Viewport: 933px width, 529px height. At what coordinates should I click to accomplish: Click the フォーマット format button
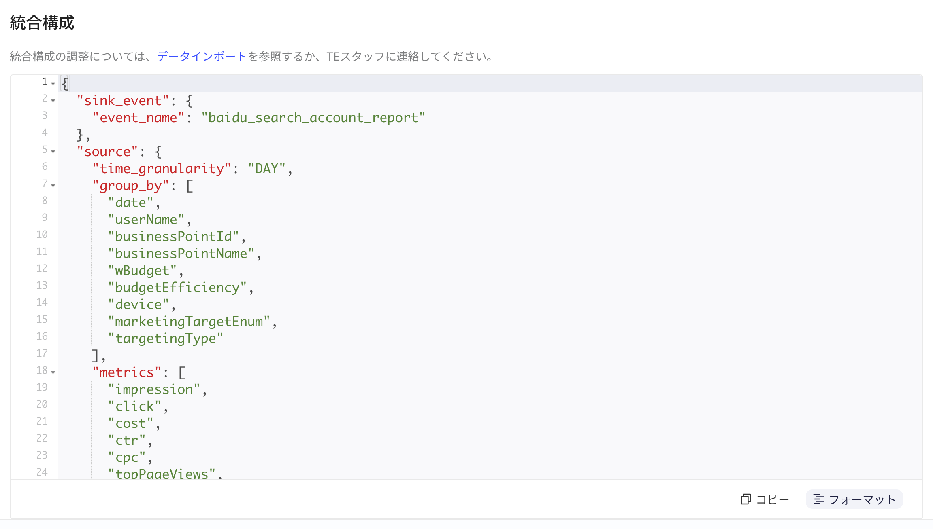pyautogui.click(x=854, y=499)
